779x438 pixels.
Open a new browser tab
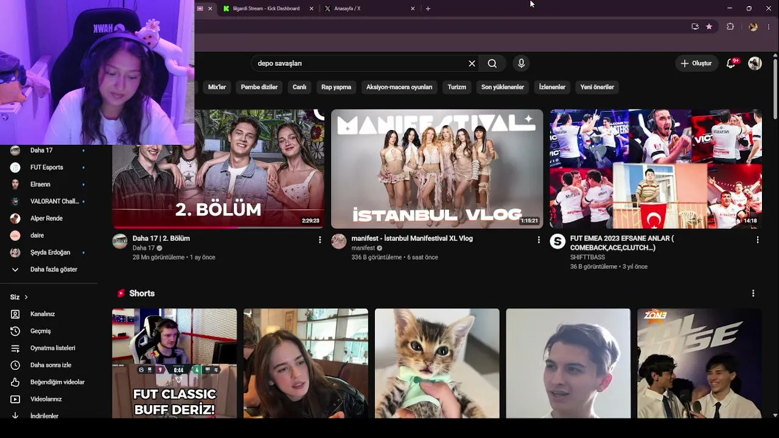point(428,9)
